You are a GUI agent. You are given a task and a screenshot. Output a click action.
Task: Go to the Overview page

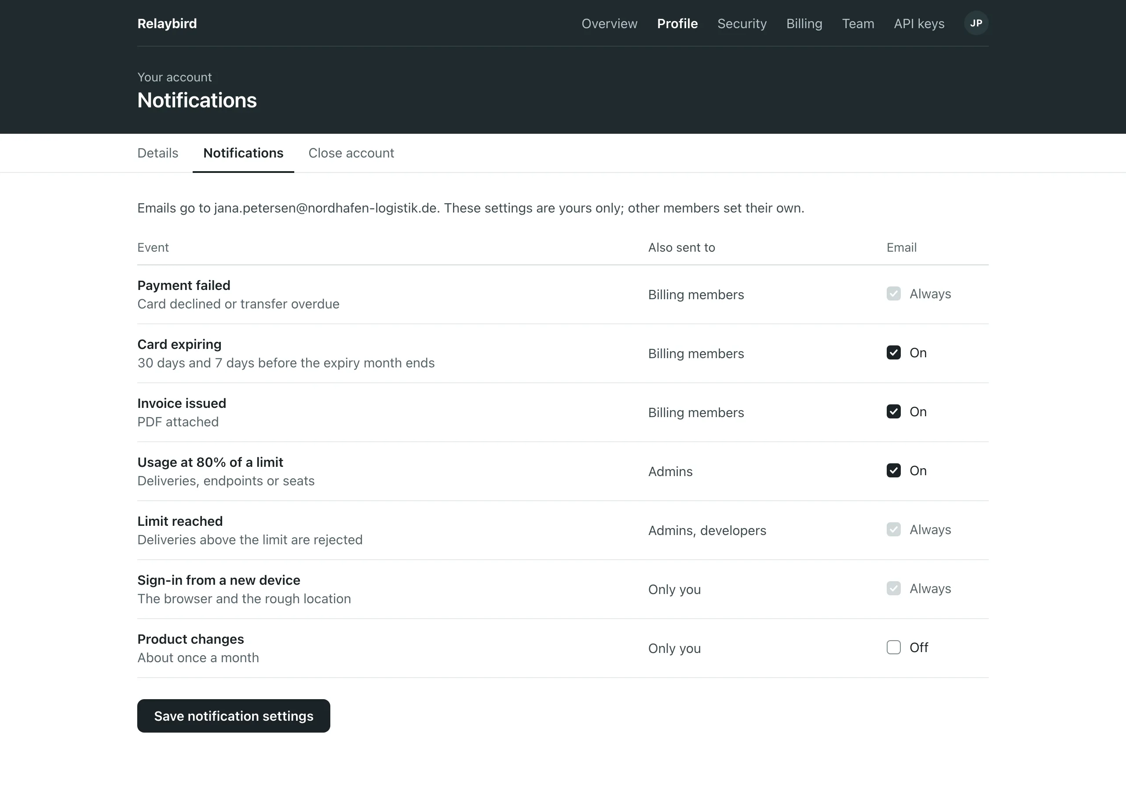tap(609, 24)
